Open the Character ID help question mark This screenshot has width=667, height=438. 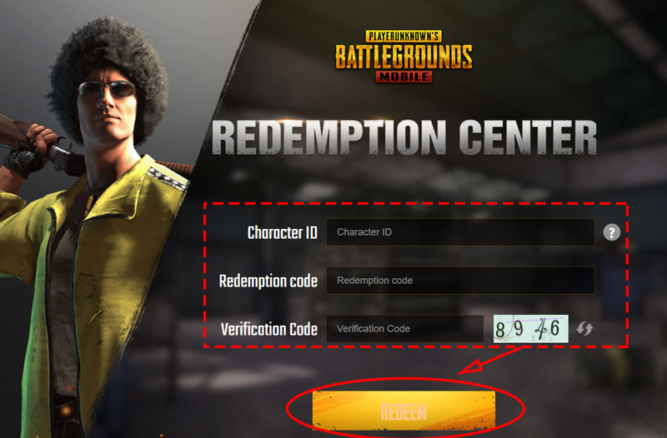click(x=611, y=232)
